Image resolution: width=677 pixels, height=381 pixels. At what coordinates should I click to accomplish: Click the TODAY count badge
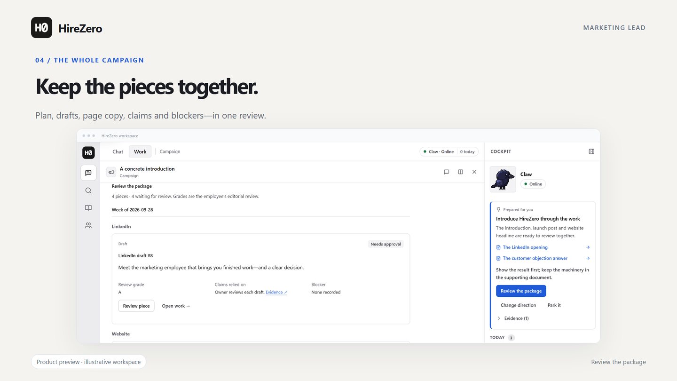click(511, 338)
